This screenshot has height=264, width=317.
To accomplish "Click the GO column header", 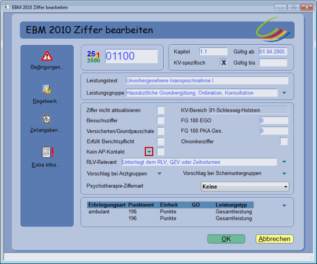I will tap(195, 205).
